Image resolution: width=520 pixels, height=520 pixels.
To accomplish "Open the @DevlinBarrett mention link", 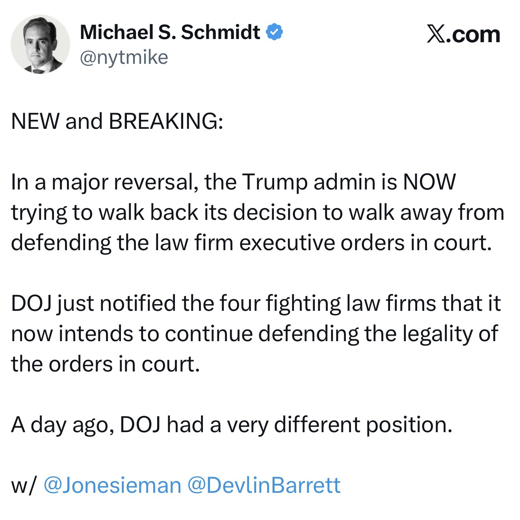I will (264, 485).
